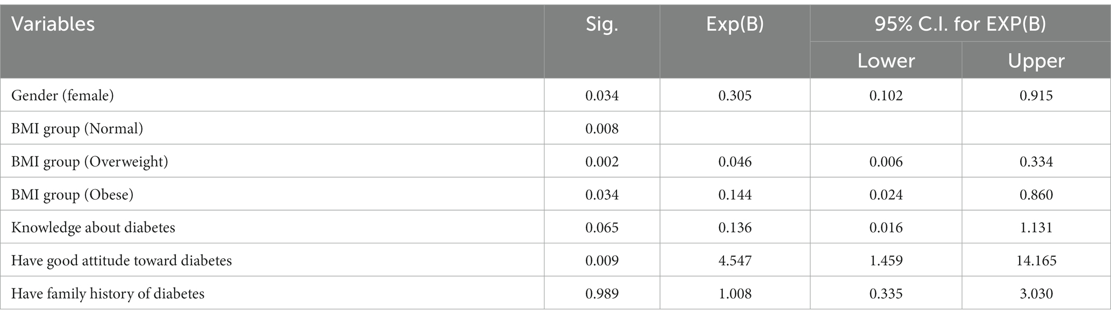This screenshot has width=1111, height=318.
Task: Select the BMI group (Overweight) row label
Action: click(x=90, y=162)
